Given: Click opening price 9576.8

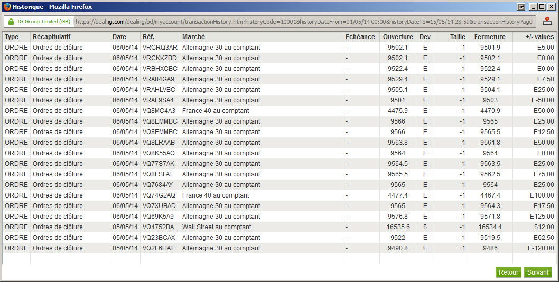Looking at the screenshot, I should tap(398, 217).
